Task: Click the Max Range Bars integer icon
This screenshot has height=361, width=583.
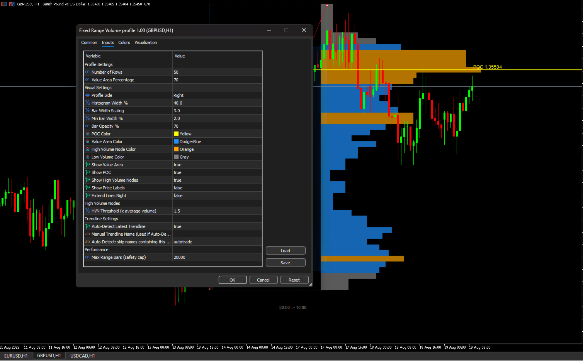Action: point(87,257)
